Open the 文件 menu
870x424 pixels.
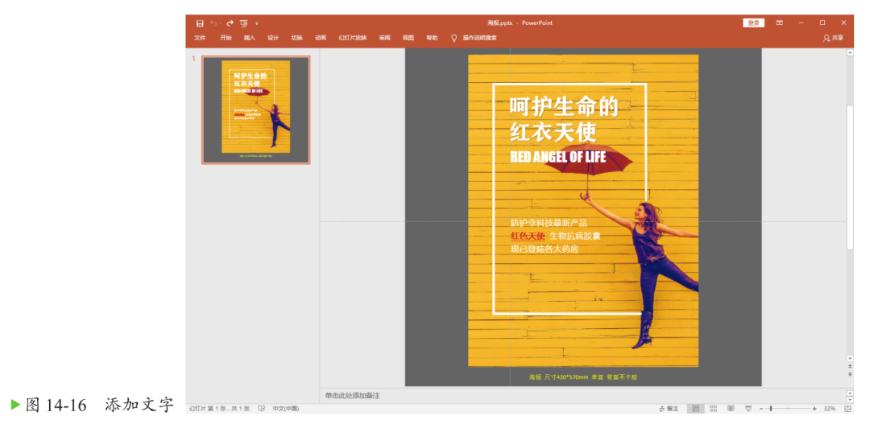200,38
